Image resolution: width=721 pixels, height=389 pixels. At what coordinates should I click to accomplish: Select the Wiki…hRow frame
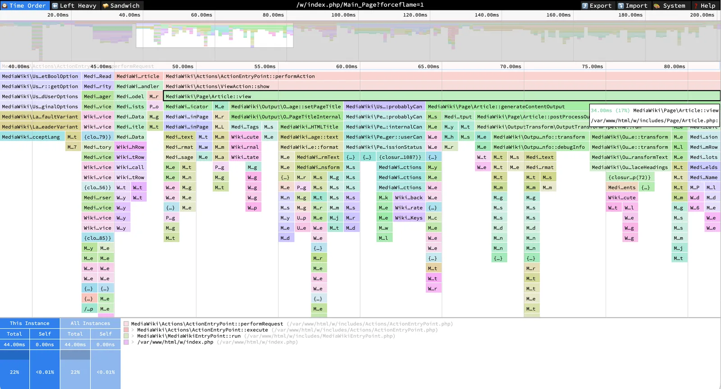pos(131,147)
